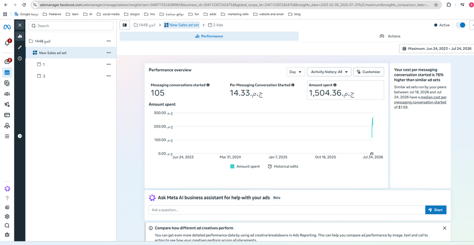The width and height of the screenshot is (474, 245).
Task: Open Meta AI purple assistant sidebar icon
Action: tap(7, 189)
